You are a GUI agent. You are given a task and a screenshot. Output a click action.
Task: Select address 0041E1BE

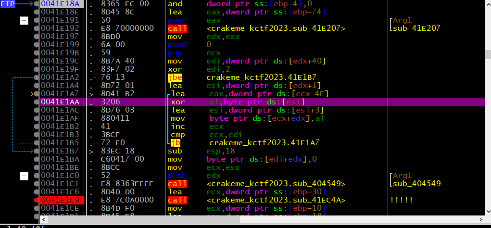click(61, 167)
